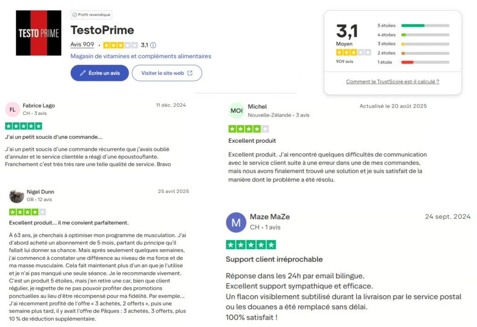Click Comment le TrustScore est-il calculé
Screen dimensions: 477x327
tap(392, 81)
